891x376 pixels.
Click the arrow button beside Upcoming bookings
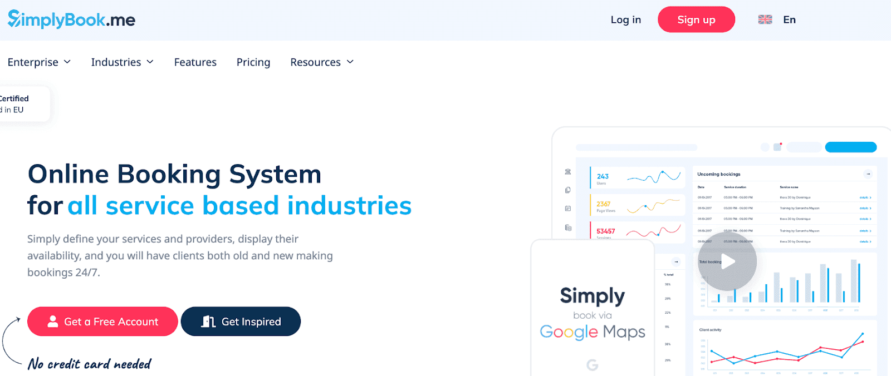coord(868,174)
